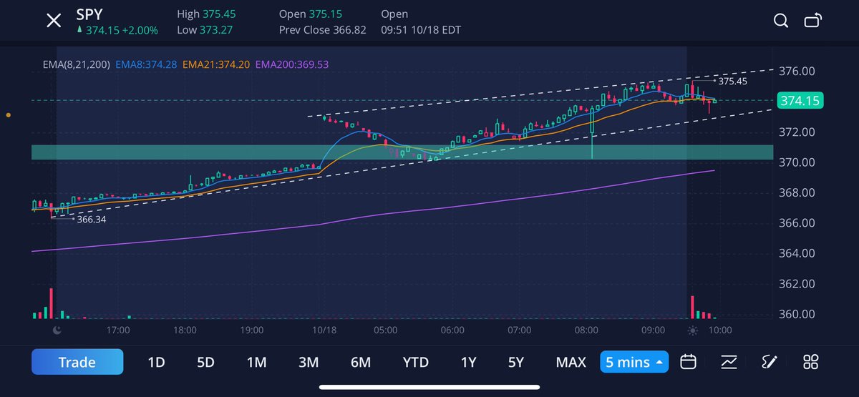859x397 pixels.
Task: Open the chart indicators line icon
Action: 729,362
